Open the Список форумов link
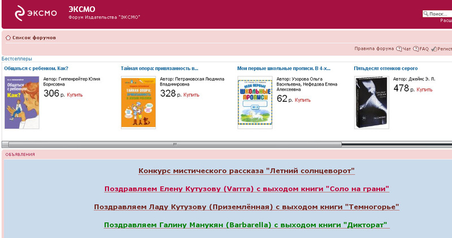The height and width of the screenshot is (238, 452). [34, 38]
